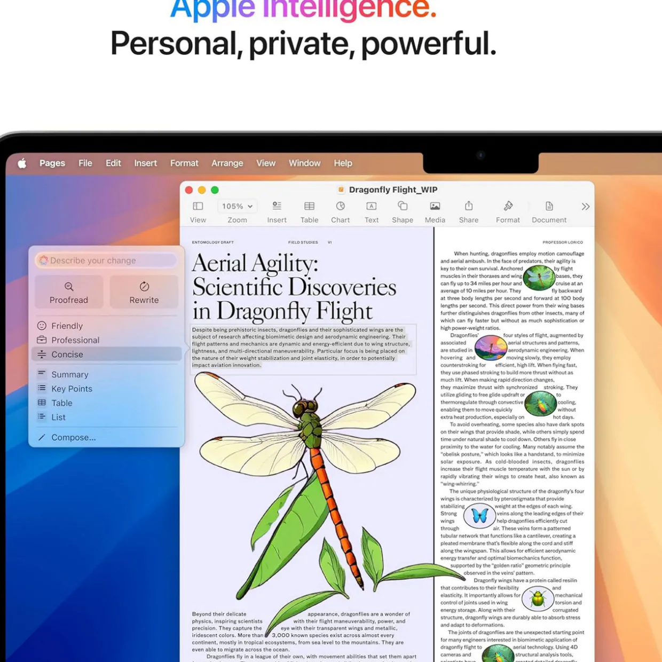The width and height of the screenshot is (662, 662).
Task: Share the document with Share icon
Action: pos(468,207)
